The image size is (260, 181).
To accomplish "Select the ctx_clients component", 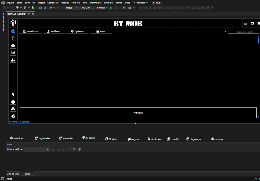I will tap(88, 138).
